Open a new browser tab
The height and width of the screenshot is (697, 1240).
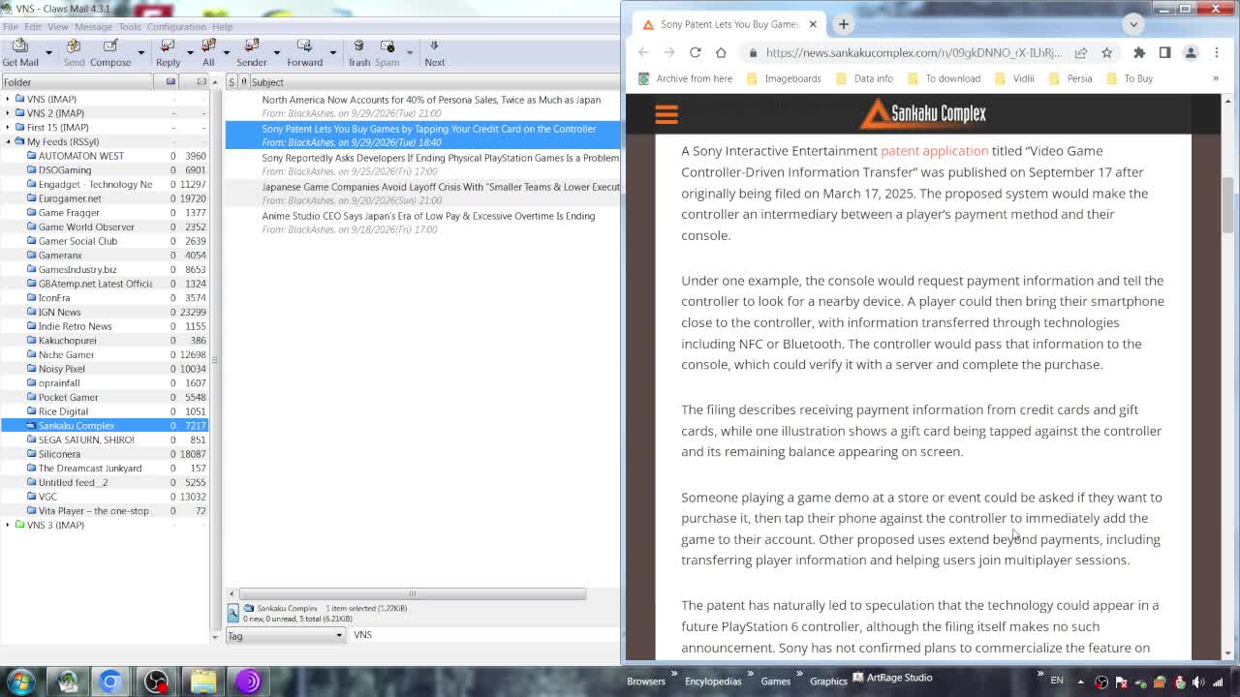tap(843, 24)
